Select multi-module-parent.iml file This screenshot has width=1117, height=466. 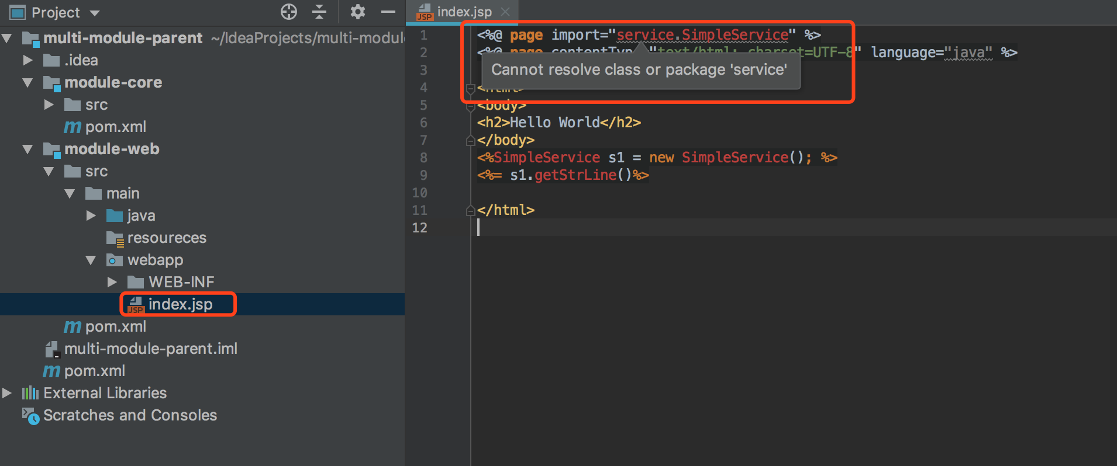(151, 349)
